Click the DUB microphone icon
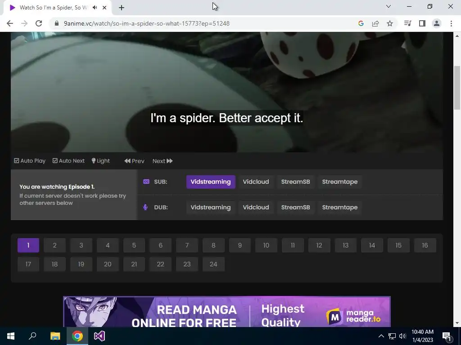The image size is (461, 345). [145, 207]
